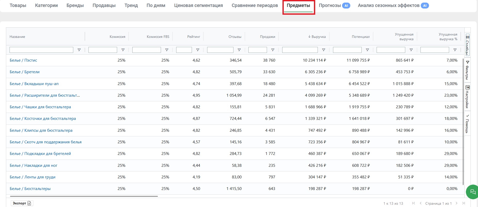This screenshot has height=207, width=478.
Task: Open link Белье / Чашки для бюстгальтера
Action: click(x=40, y=107)
